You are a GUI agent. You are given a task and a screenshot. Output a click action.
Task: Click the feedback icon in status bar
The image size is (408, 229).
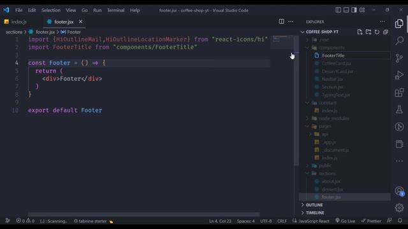[390, 221]
